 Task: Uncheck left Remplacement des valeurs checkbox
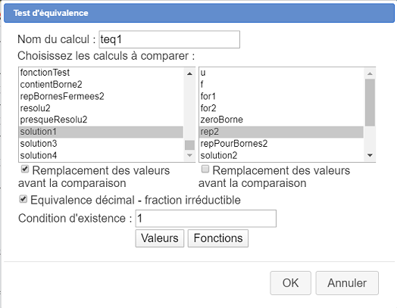coord(25,169)
